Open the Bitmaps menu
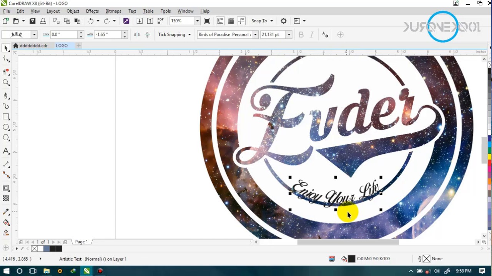Screen dimensions: 492x276 tap(113, 11)
